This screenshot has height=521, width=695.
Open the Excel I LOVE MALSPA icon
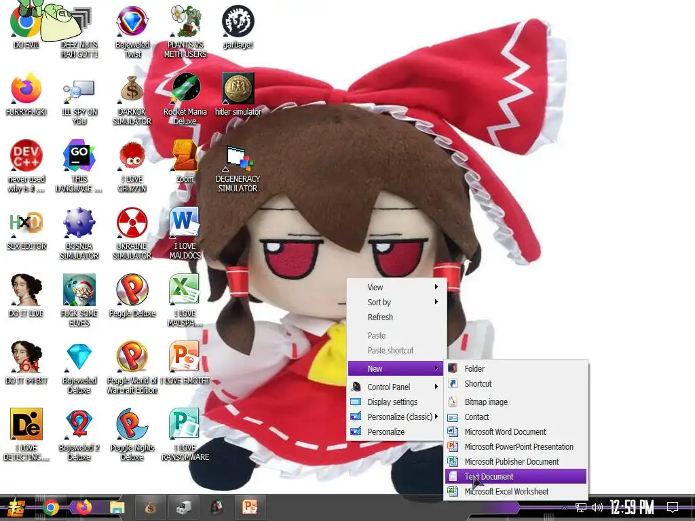pyautogui.click(x=185, y=290)
